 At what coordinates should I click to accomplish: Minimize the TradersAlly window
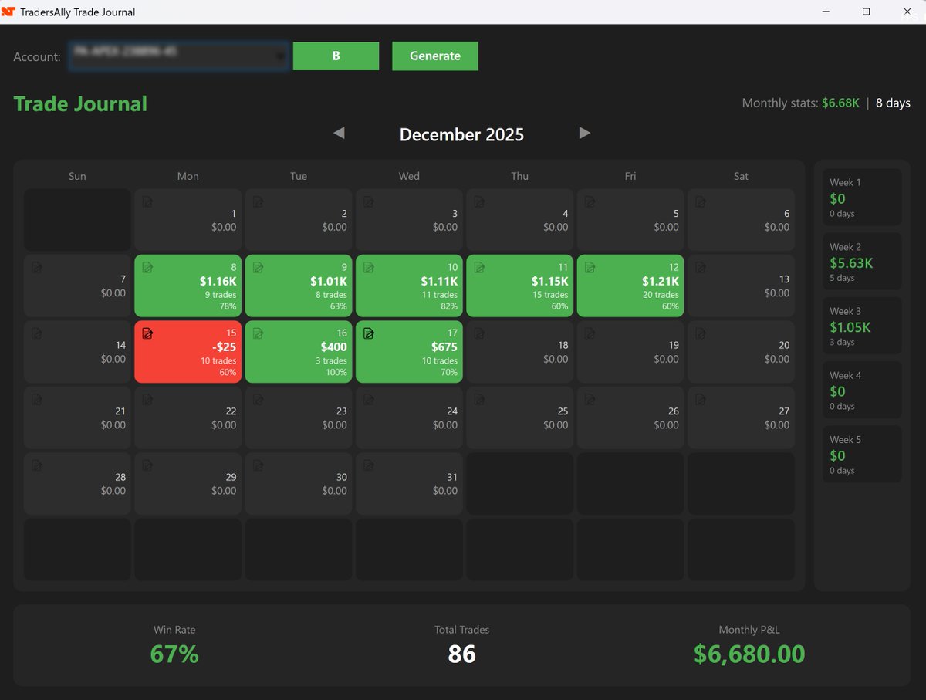coord(826,12)
